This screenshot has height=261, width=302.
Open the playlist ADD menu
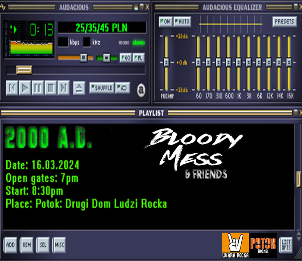10,245
